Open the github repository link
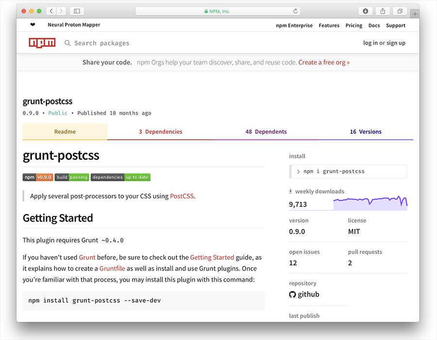This screenshot has width=437, height=340. pos(304,294)
